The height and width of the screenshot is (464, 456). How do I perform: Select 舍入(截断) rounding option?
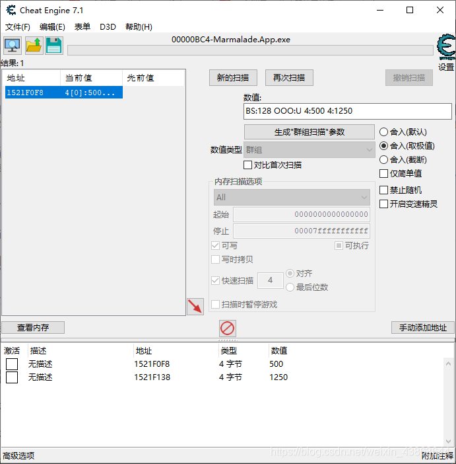click(403, 160)
